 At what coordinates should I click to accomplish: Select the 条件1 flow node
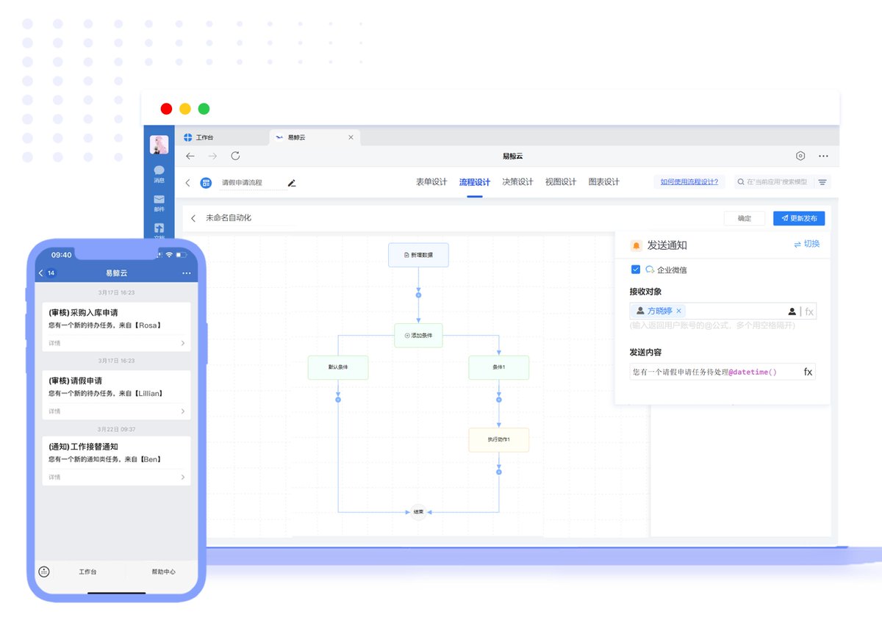coord(499,367)
